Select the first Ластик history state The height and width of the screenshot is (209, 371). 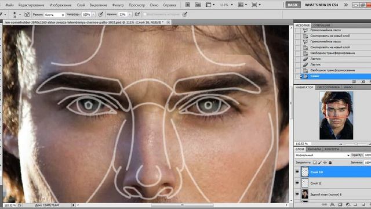pyautogui.click(x=315, y=59)
